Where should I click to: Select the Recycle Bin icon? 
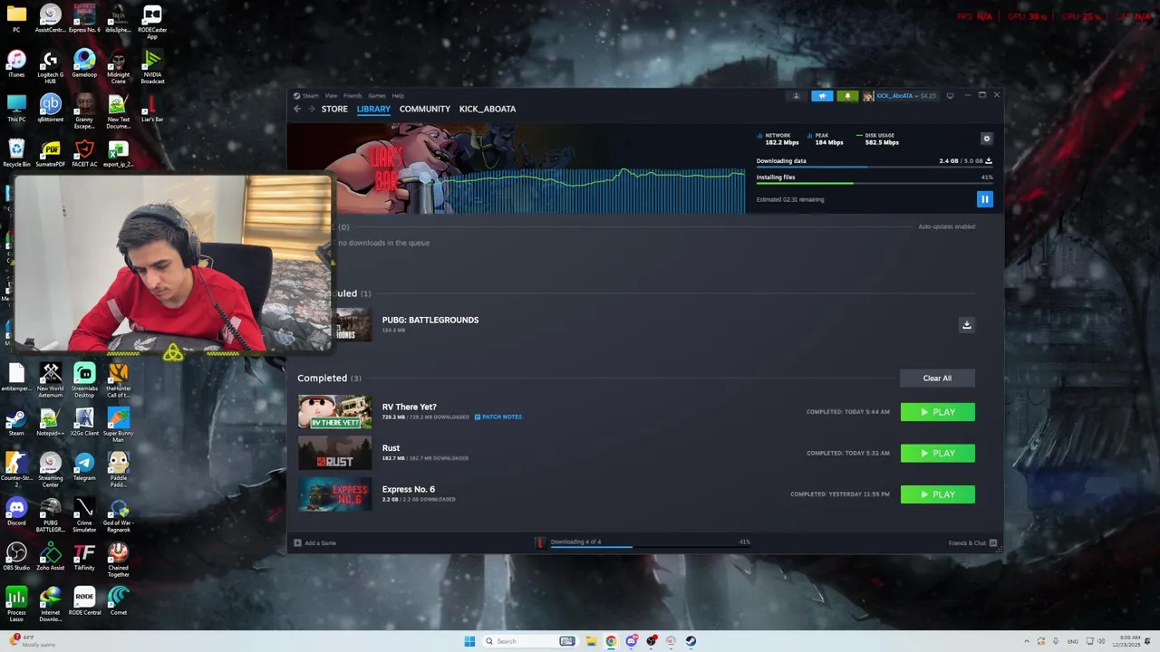coord(16,153)
